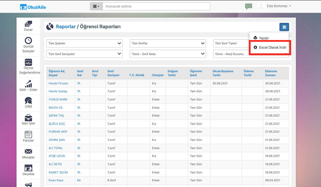The width and height of the screenshot is (321, 187).
Task: Open the CRM sidebar icon
Action: [x=28, y=101]
